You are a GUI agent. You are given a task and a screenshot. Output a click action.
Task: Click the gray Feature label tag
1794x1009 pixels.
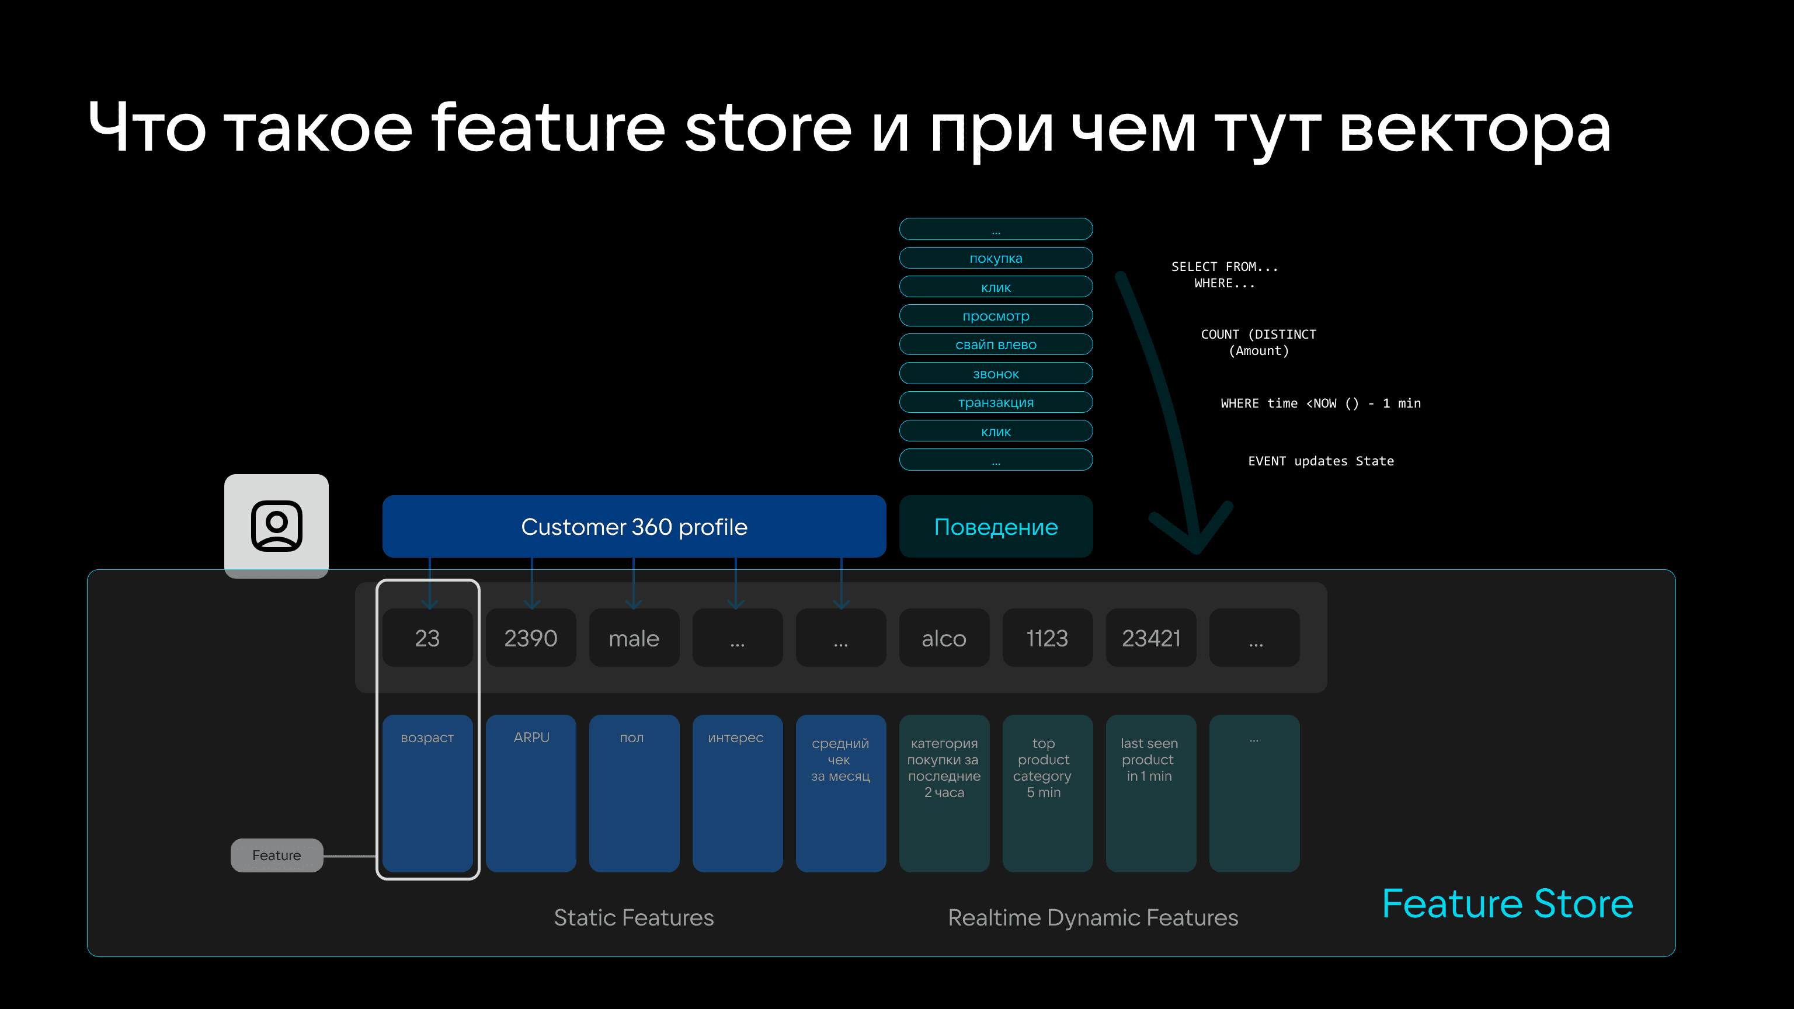[276, 855]
